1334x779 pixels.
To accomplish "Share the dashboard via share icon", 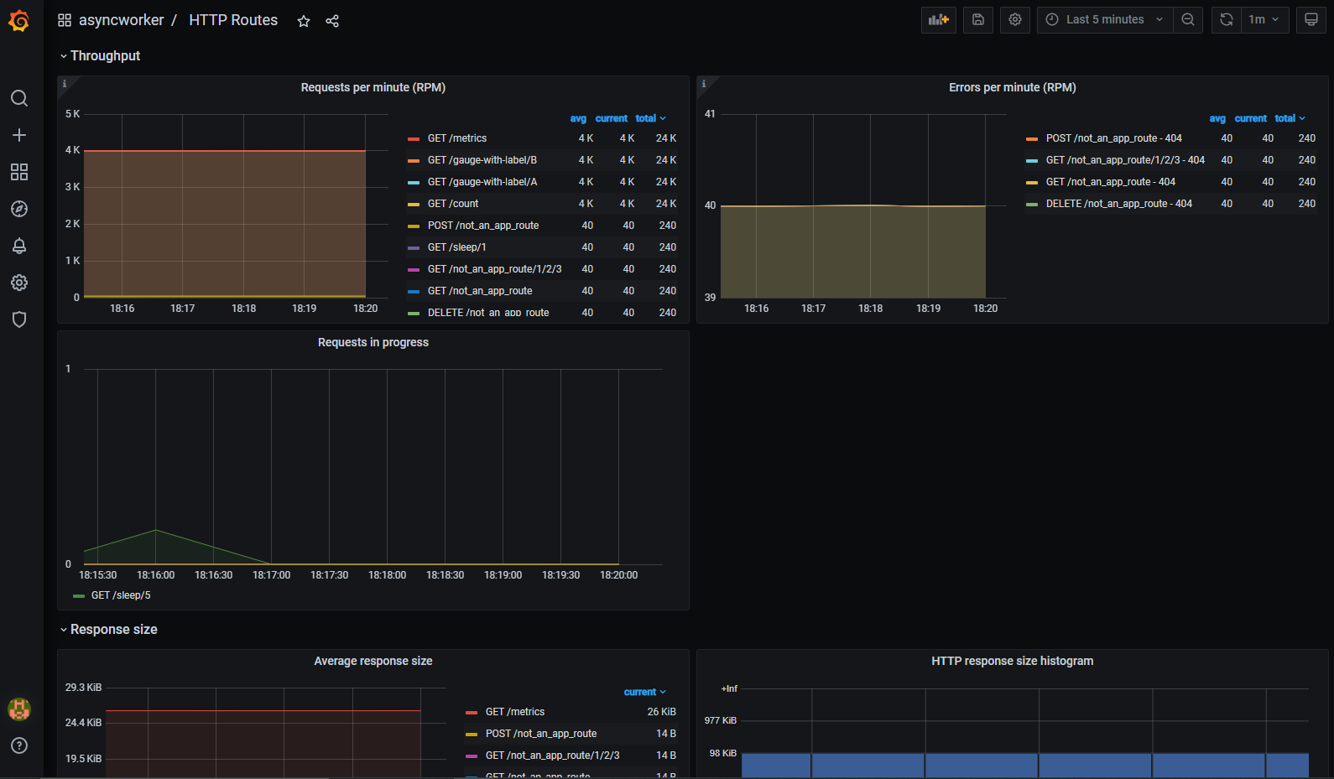I will pos(332,21).
